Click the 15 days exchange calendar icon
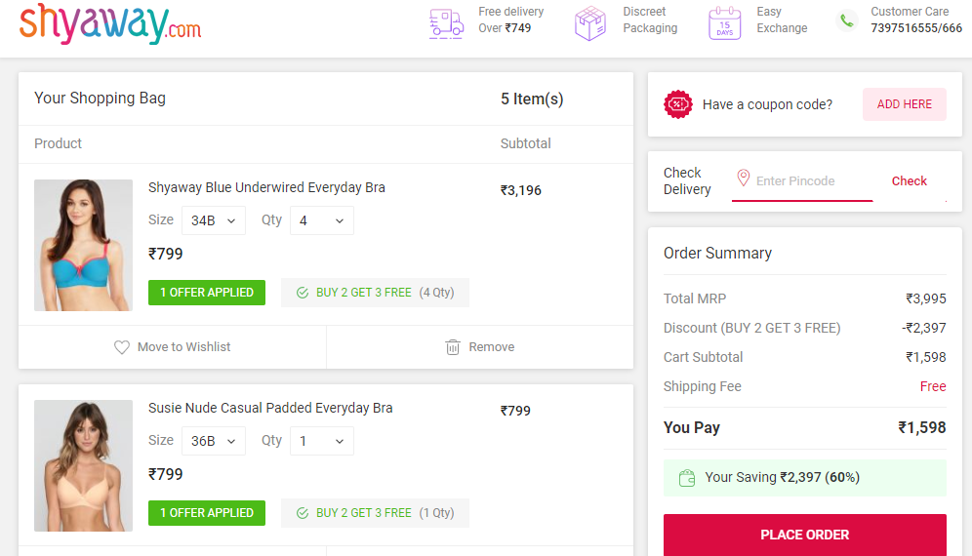This screenshot has height=556, width=972. tap(725, 23)
